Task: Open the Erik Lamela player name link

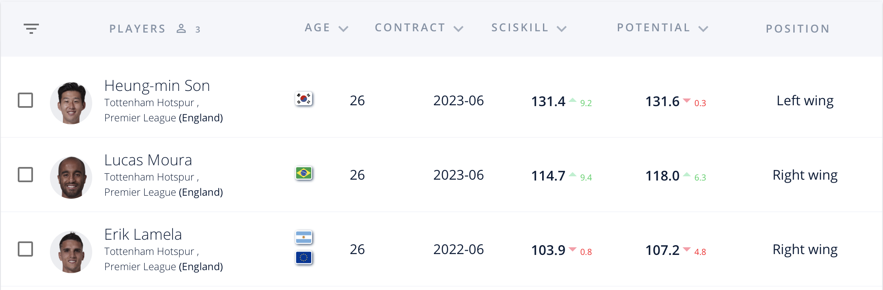Action: [x=143, y=235]
